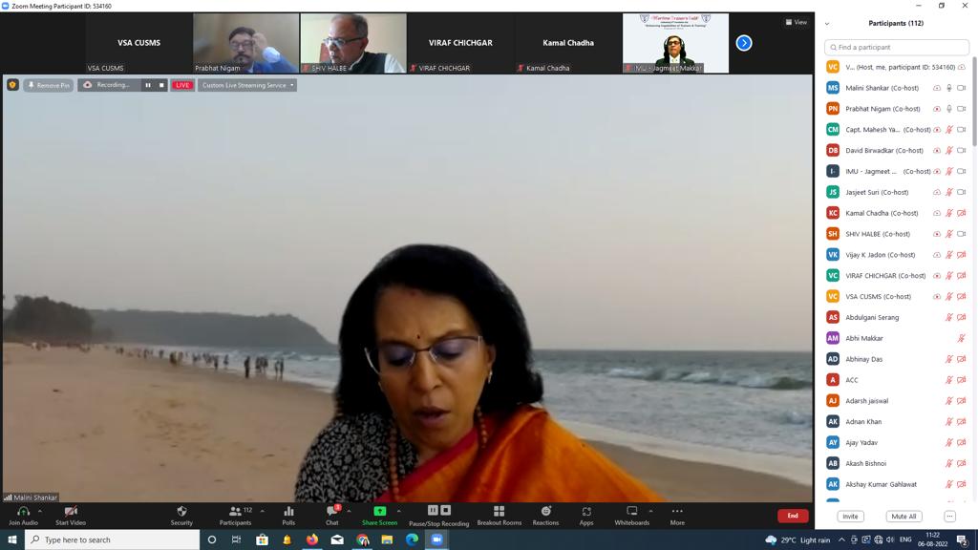Open File Explorer from the taskbar
Image resolution: width=978 pixels, height=550 pixels.
[x=387, y=539]
